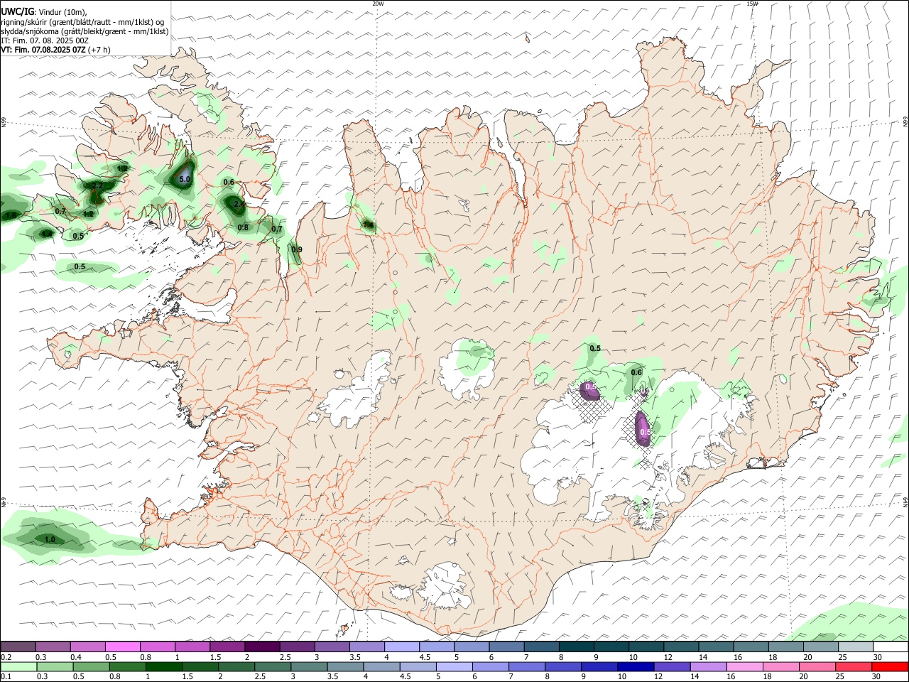Click the 1.0 rainfall label offshore southwest
This screenshot has height=682, width=909.
point(50,540)
